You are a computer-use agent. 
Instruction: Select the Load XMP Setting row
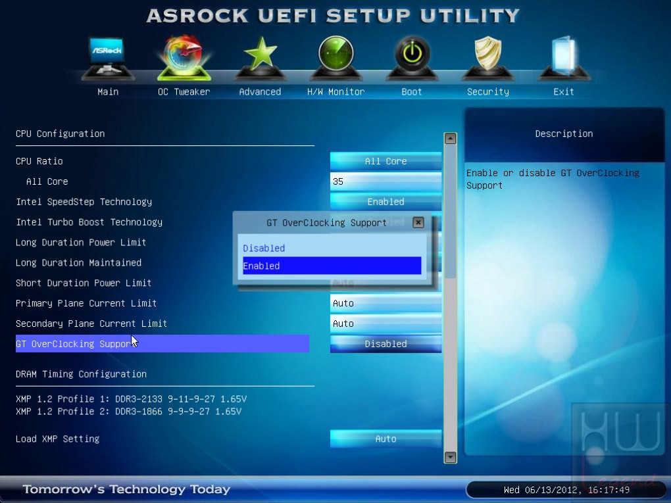(57, 439)
